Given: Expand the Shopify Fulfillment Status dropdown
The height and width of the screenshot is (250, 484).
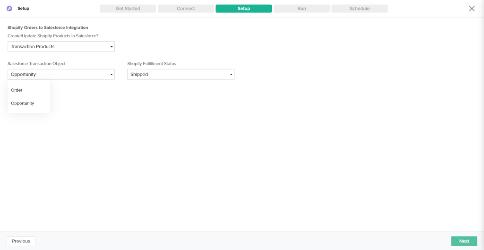Looking at the screenshot, I should point(181,74).
